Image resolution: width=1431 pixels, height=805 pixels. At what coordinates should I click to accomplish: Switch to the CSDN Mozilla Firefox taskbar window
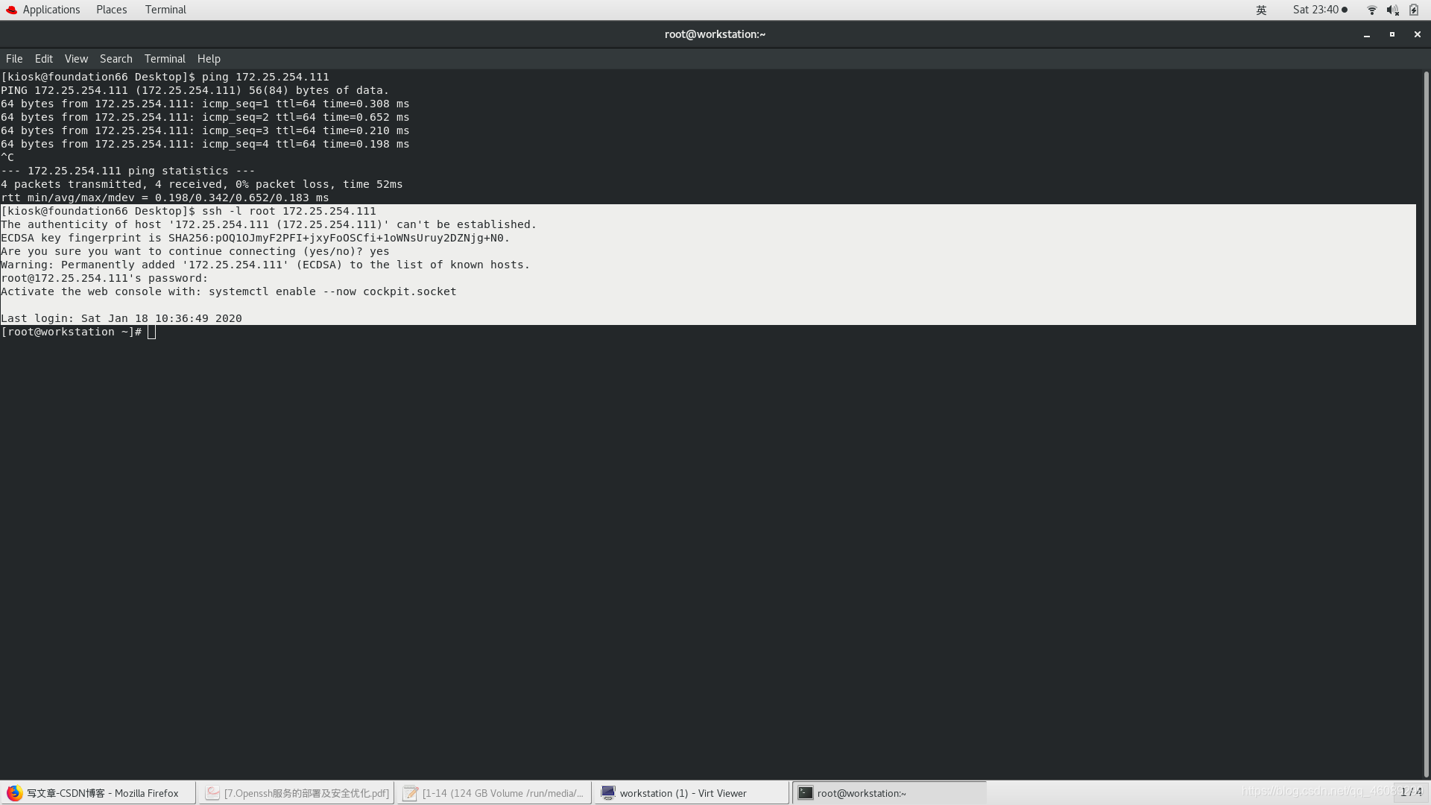(99, 793)
